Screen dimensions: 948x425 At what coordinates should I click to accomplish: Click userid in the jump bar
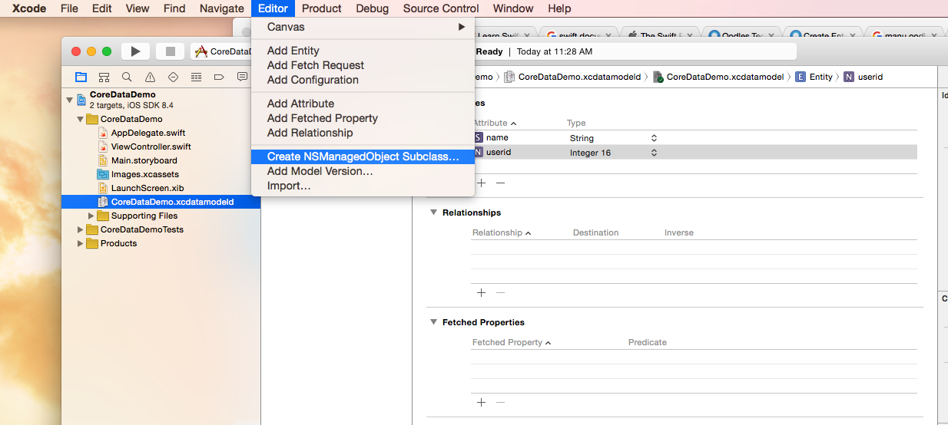[x=863, y=77]
